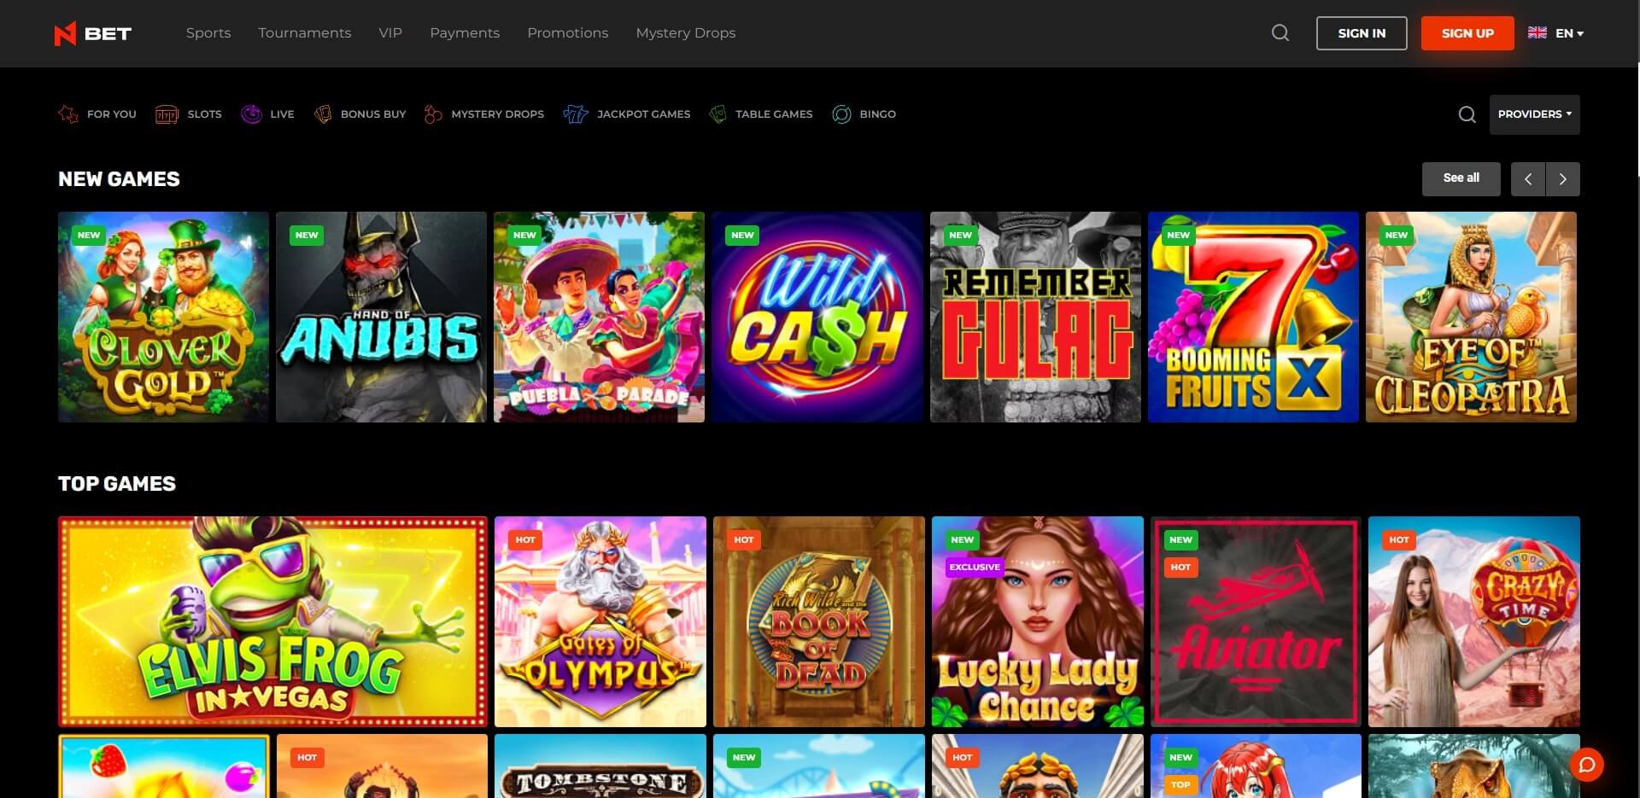Open the Sports menu item

click(x=208, y=32)
